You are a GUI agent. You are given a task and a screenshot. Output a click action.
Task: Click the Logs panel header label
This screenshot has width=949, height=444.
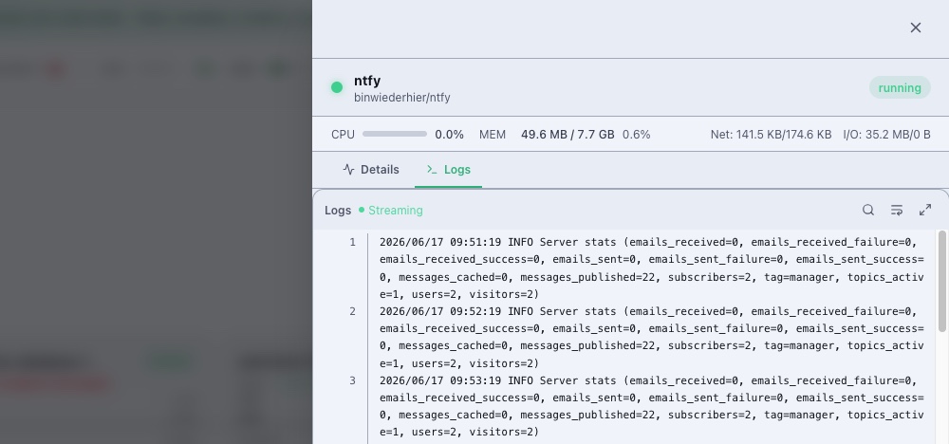[x=338, y=211]
